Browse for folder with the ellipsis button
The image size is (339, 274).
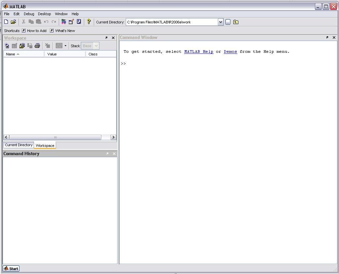pyautogui.click(x=228, y=22)
